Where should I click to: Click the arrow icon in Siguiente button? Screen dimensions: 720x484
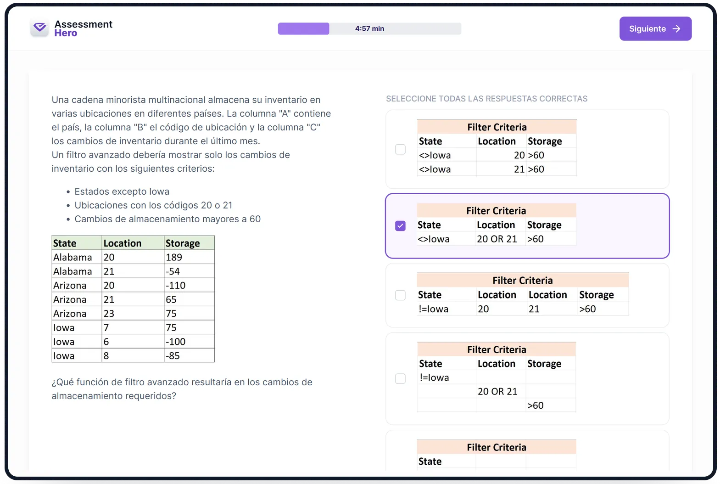pos(676,29)
